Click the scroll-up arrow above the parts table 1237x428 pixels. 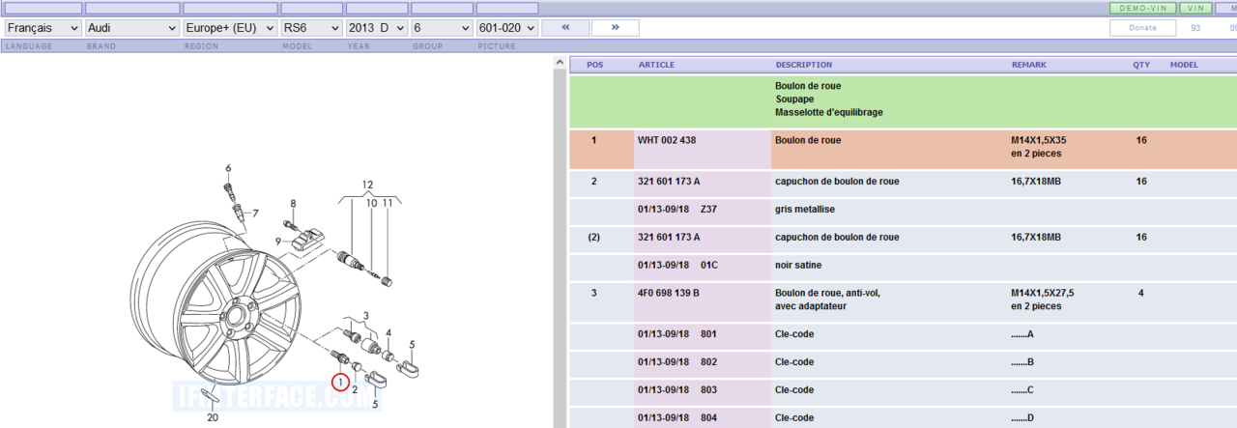point(558,64)
